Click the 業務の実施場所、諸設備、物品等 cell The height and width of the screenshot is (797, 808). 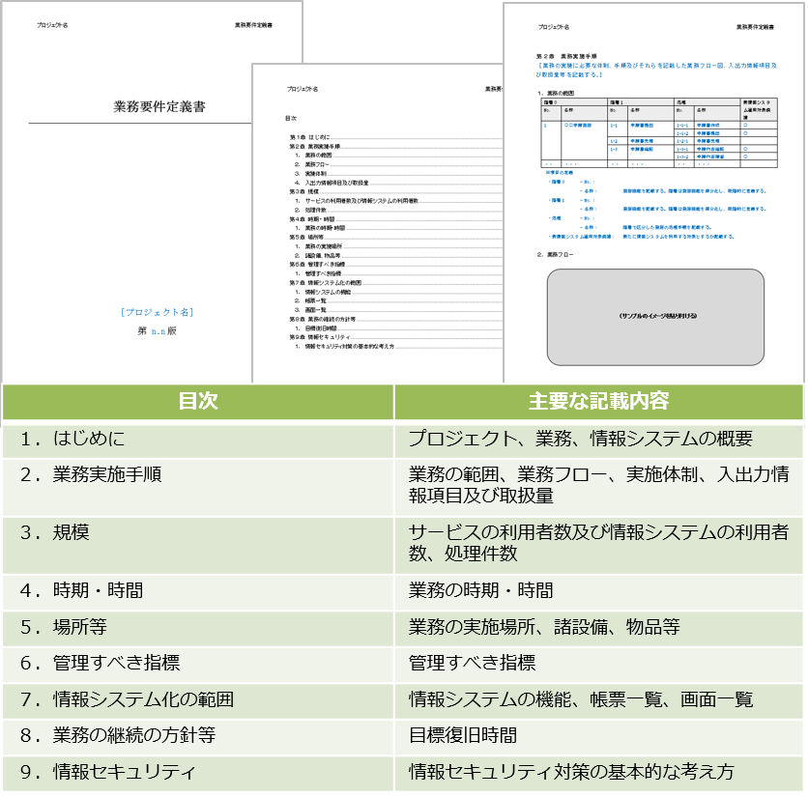(599, 628)
